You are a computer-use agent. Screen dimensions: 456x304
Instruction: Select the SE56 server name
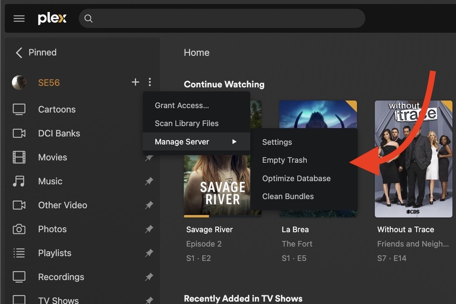point(49,83)
